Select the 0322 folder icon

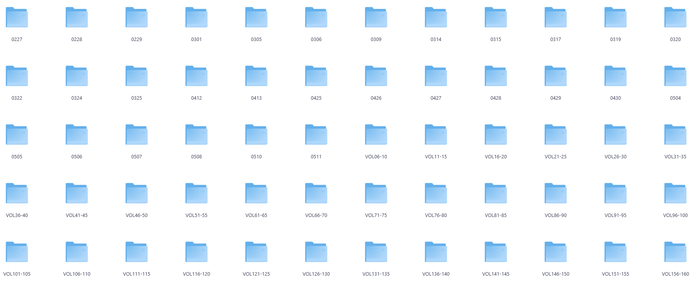pos(17,76)
